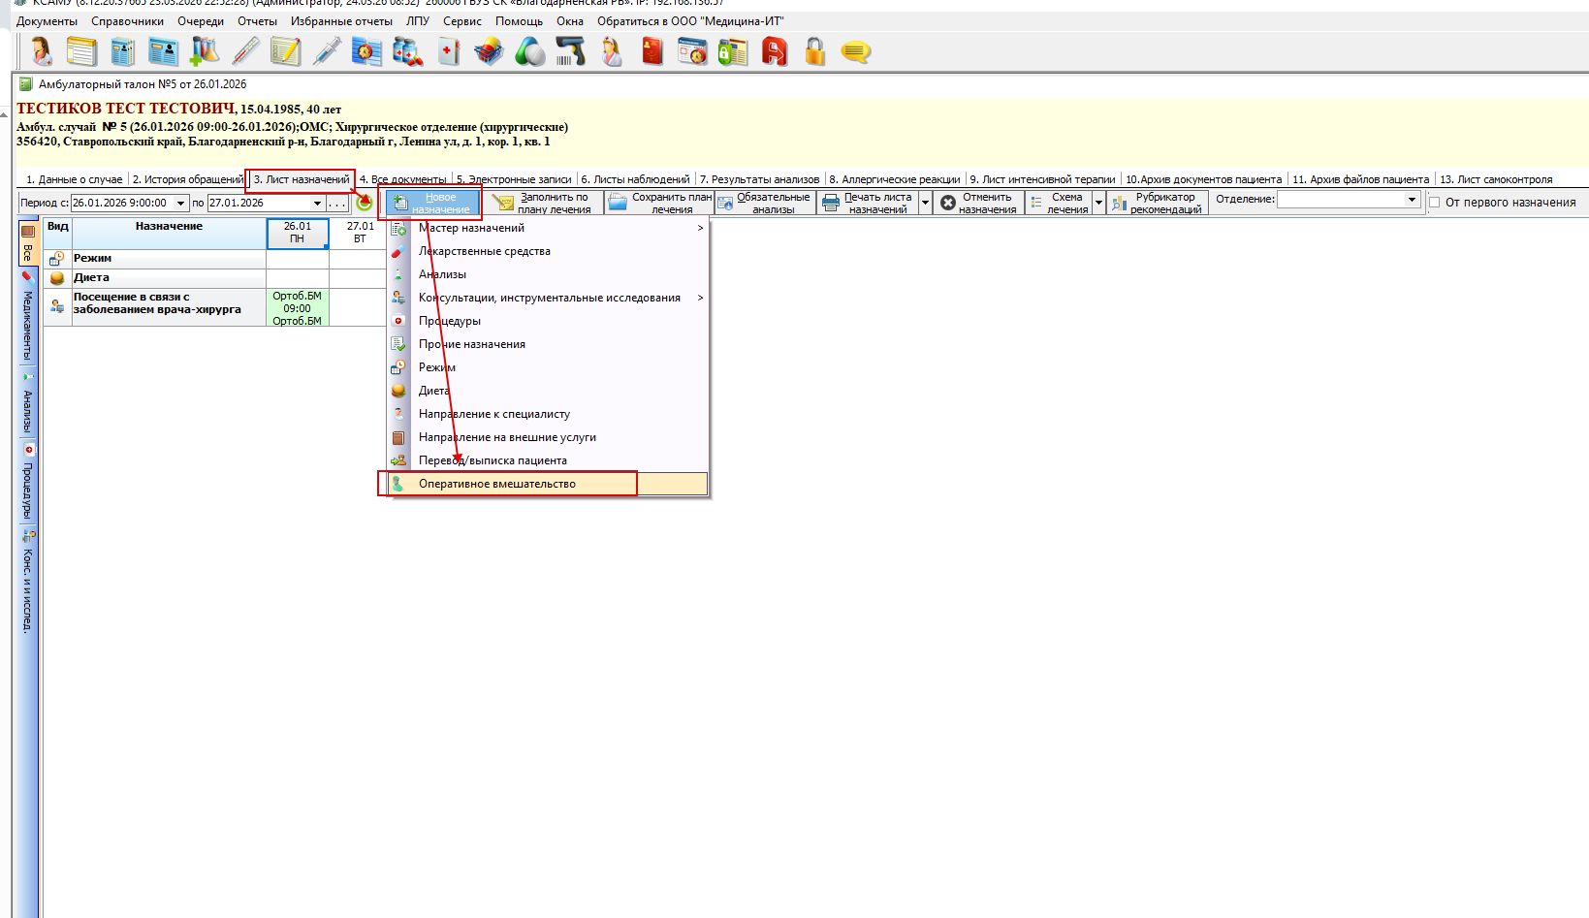Open the 'Отделение' dropdown list

tap(1412, 200)
